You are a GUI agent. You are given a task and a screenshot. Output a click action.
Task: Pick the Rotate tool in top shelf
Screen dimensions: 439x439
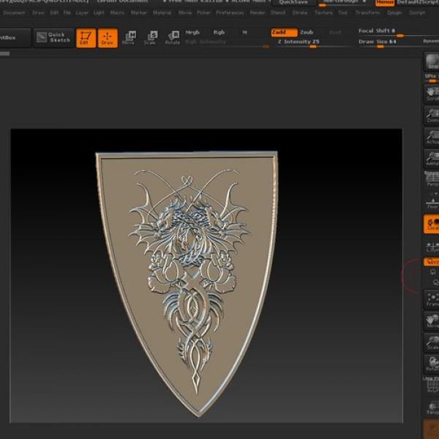tap(172, 38)
